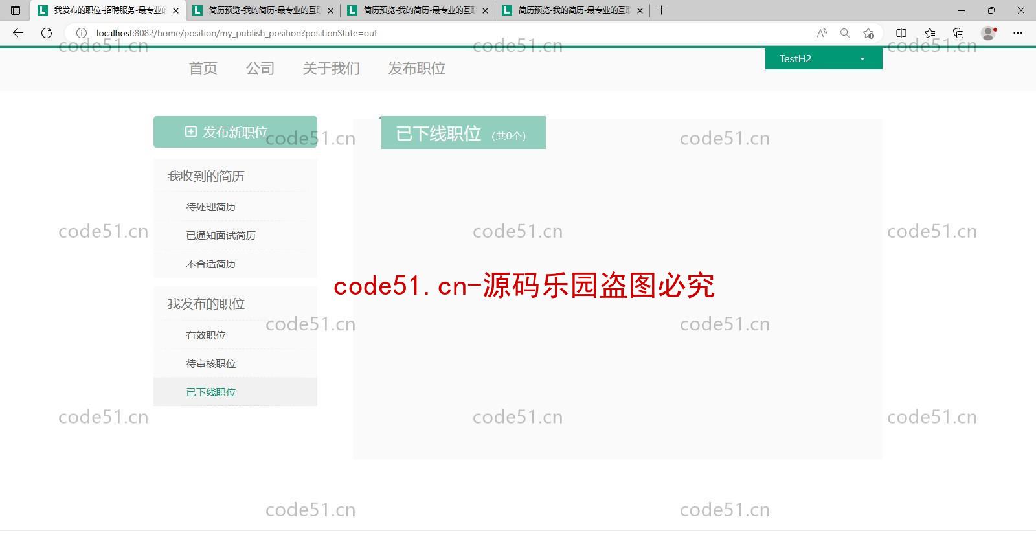The width and height of the screenshot is (1036, 557).
Task: Click the 发布新职位 button
Action: click(235, 132)
